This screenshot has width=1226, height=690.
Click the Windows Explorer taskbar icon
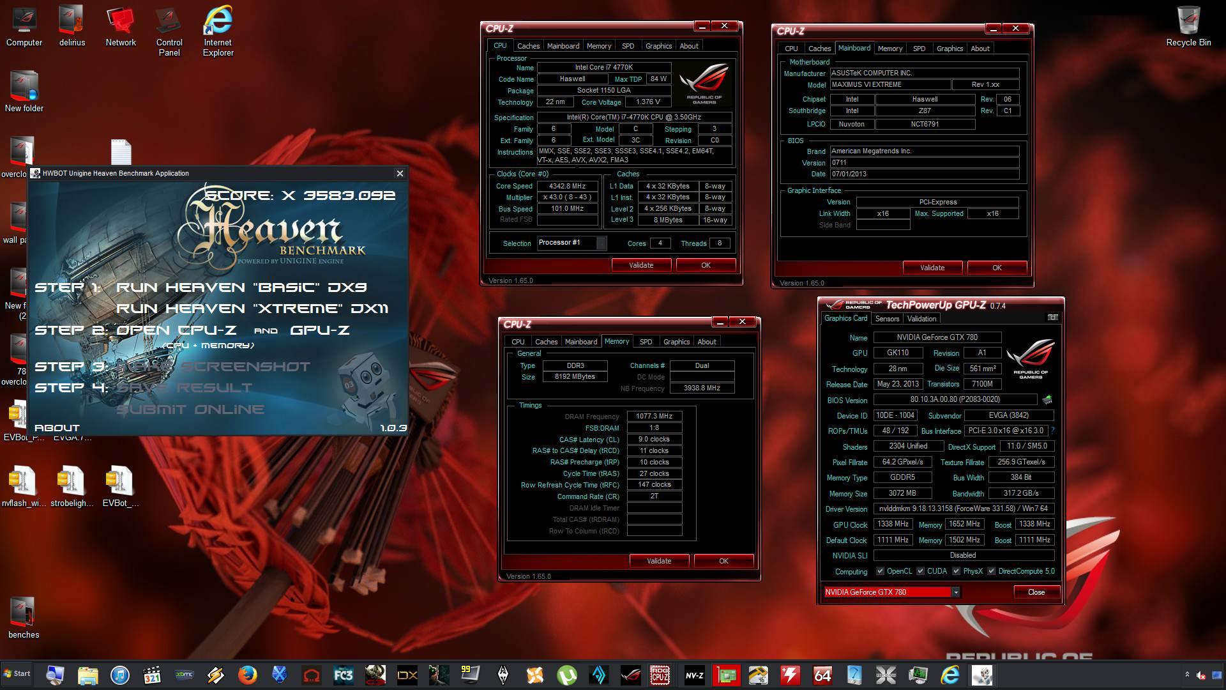tap(87, 675)
